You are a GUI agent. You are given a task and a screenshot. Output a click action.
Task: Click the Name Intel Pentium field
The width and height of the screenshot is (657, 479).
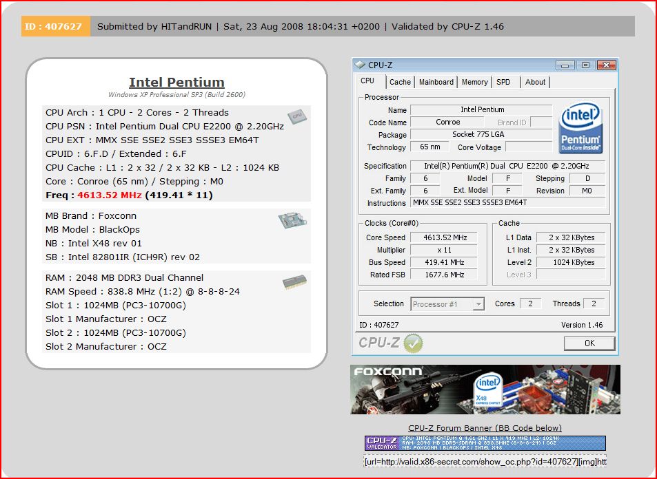coord(481,109)
